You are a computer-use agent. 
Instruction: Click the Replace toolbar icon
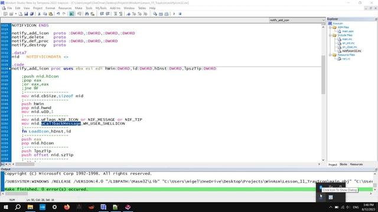[93, 14]
